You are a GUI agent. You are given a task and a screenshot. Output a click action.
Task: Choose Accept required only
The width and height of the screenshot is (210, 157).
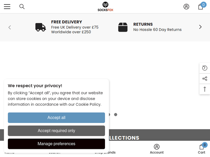tap(56, 131)
